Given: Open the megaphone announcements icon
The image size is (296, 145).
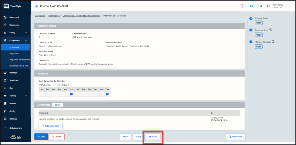Looking at the screenshot, I should point(261,6).
